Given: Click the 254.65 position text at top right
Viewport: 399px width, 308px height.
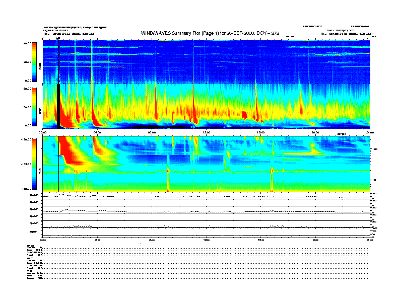Looking at the screenshot, I should (x=346, y=34).
